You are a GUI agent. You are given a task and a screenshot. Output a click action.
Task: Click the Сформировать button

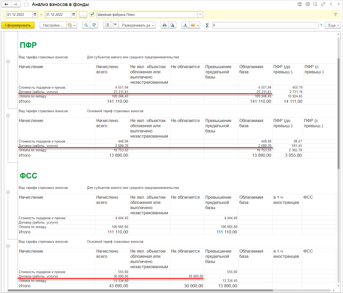click(18, 25)
